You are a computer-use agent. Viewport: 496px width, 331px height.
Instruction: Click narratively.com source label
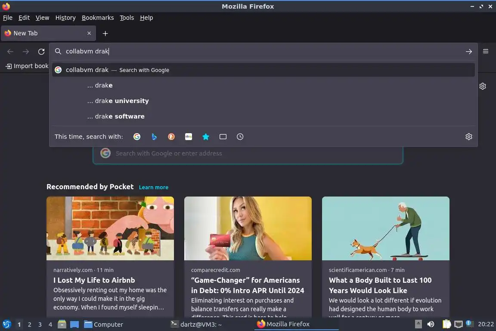[73, 270]
